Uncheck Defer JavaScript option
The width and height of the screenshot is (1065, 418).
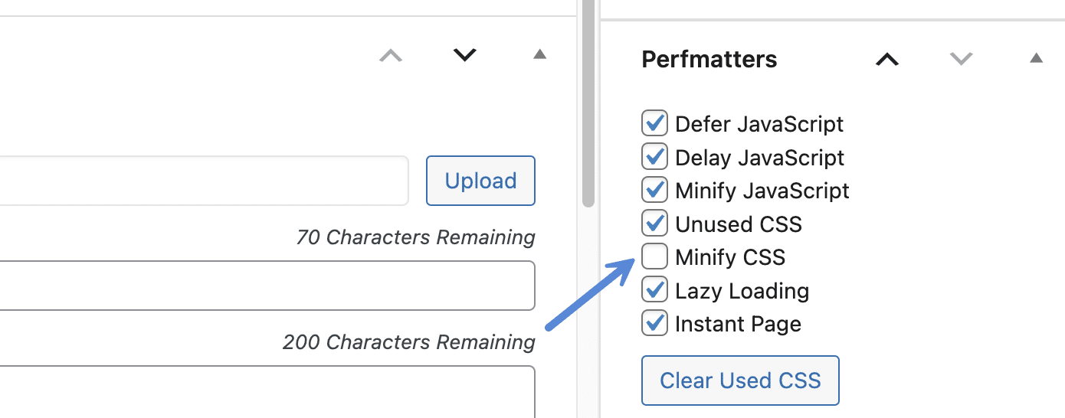654,123
